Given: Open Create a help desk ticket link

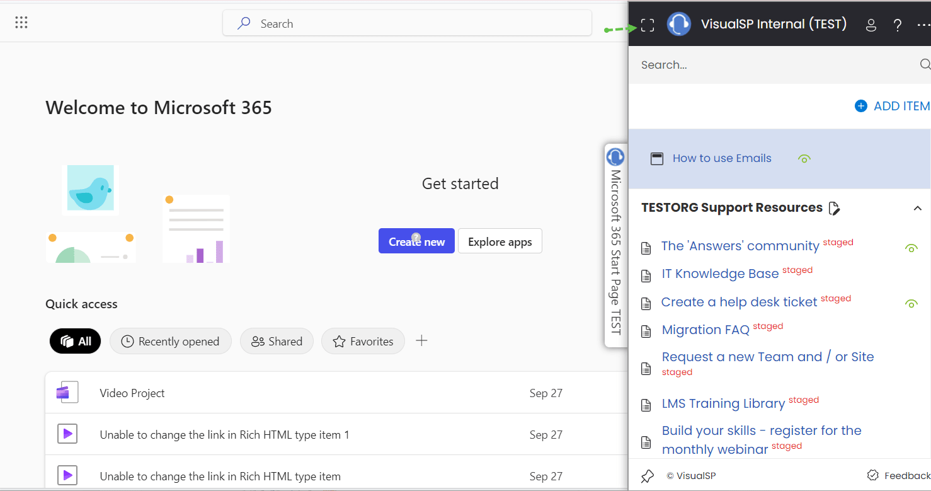Looking at the screenshot, I should (740, 302).
